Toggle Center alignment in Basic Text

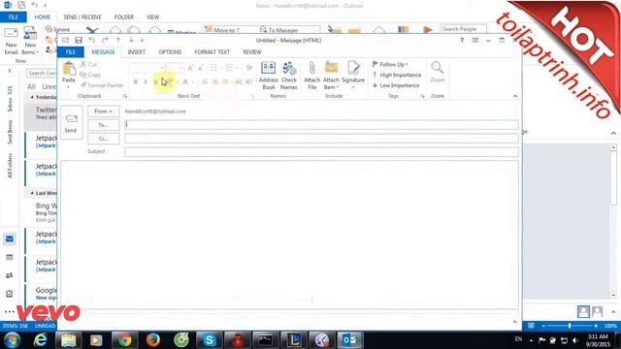[215, 81]
